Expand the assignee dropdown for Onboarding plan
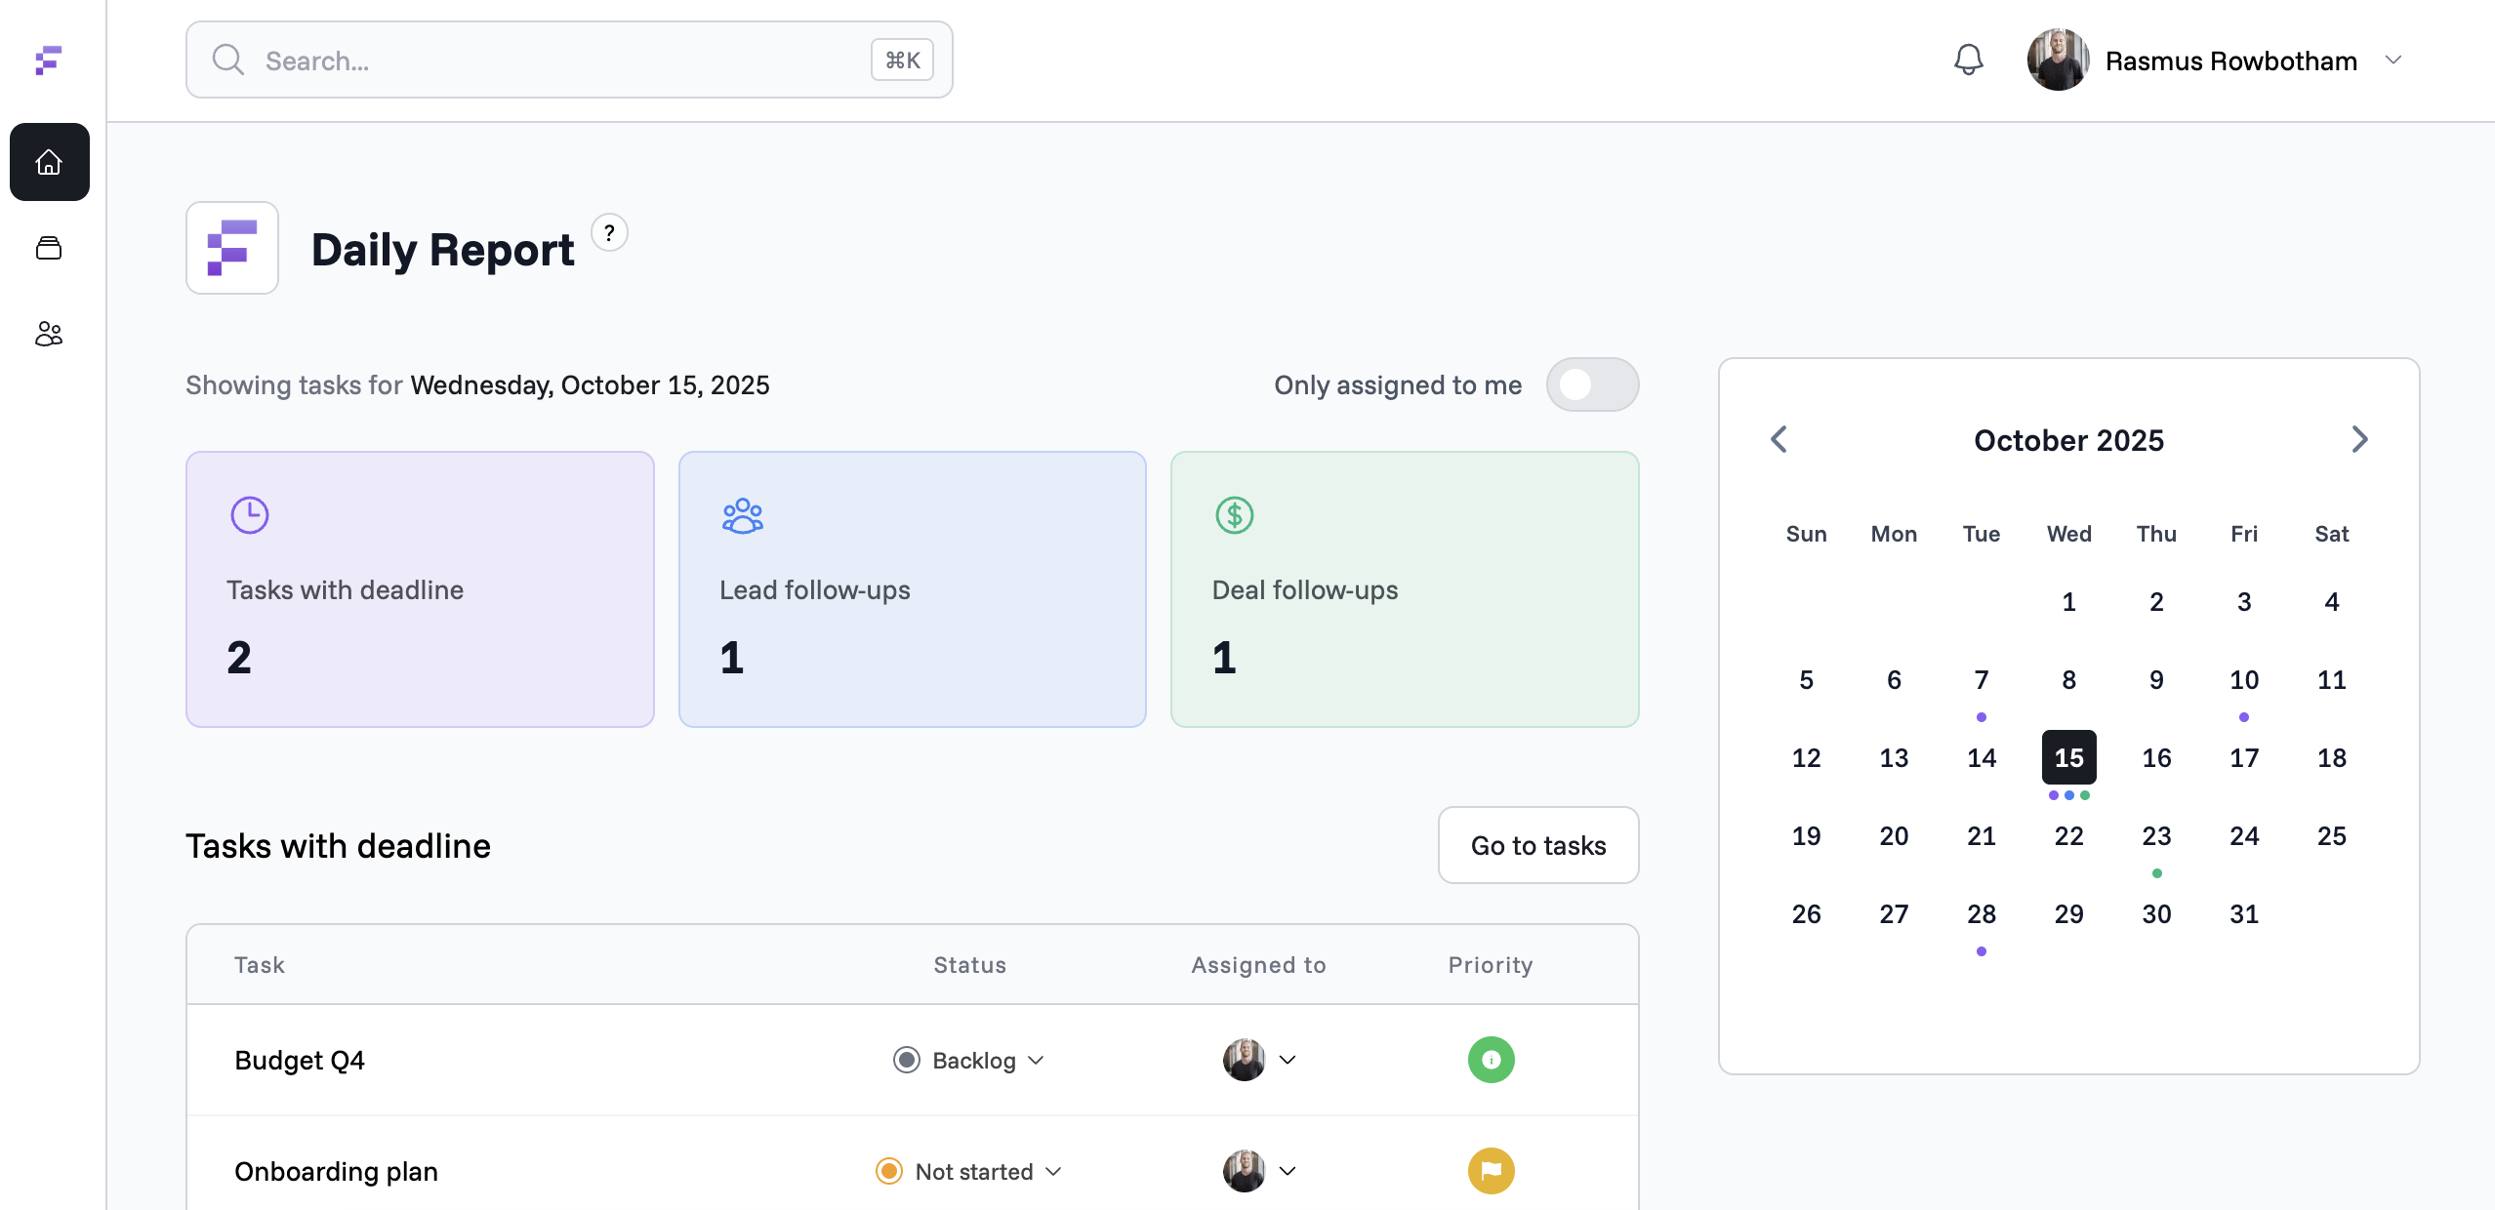Screen dimensions: 2495x1210 coord(1288,1171)
